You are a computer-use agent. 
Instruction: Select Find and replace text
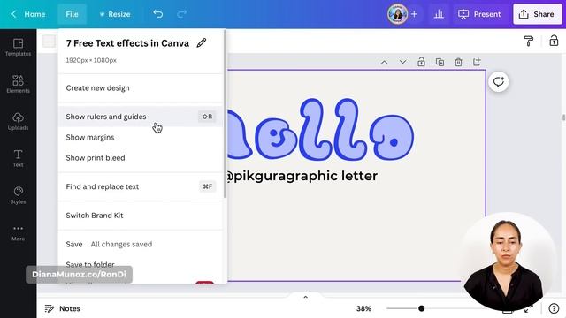pos(140,186)
